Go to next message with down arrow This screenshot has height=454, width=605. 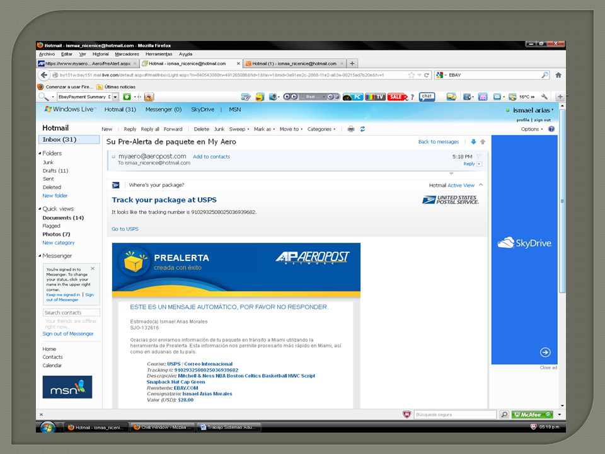tap(473, 142)
